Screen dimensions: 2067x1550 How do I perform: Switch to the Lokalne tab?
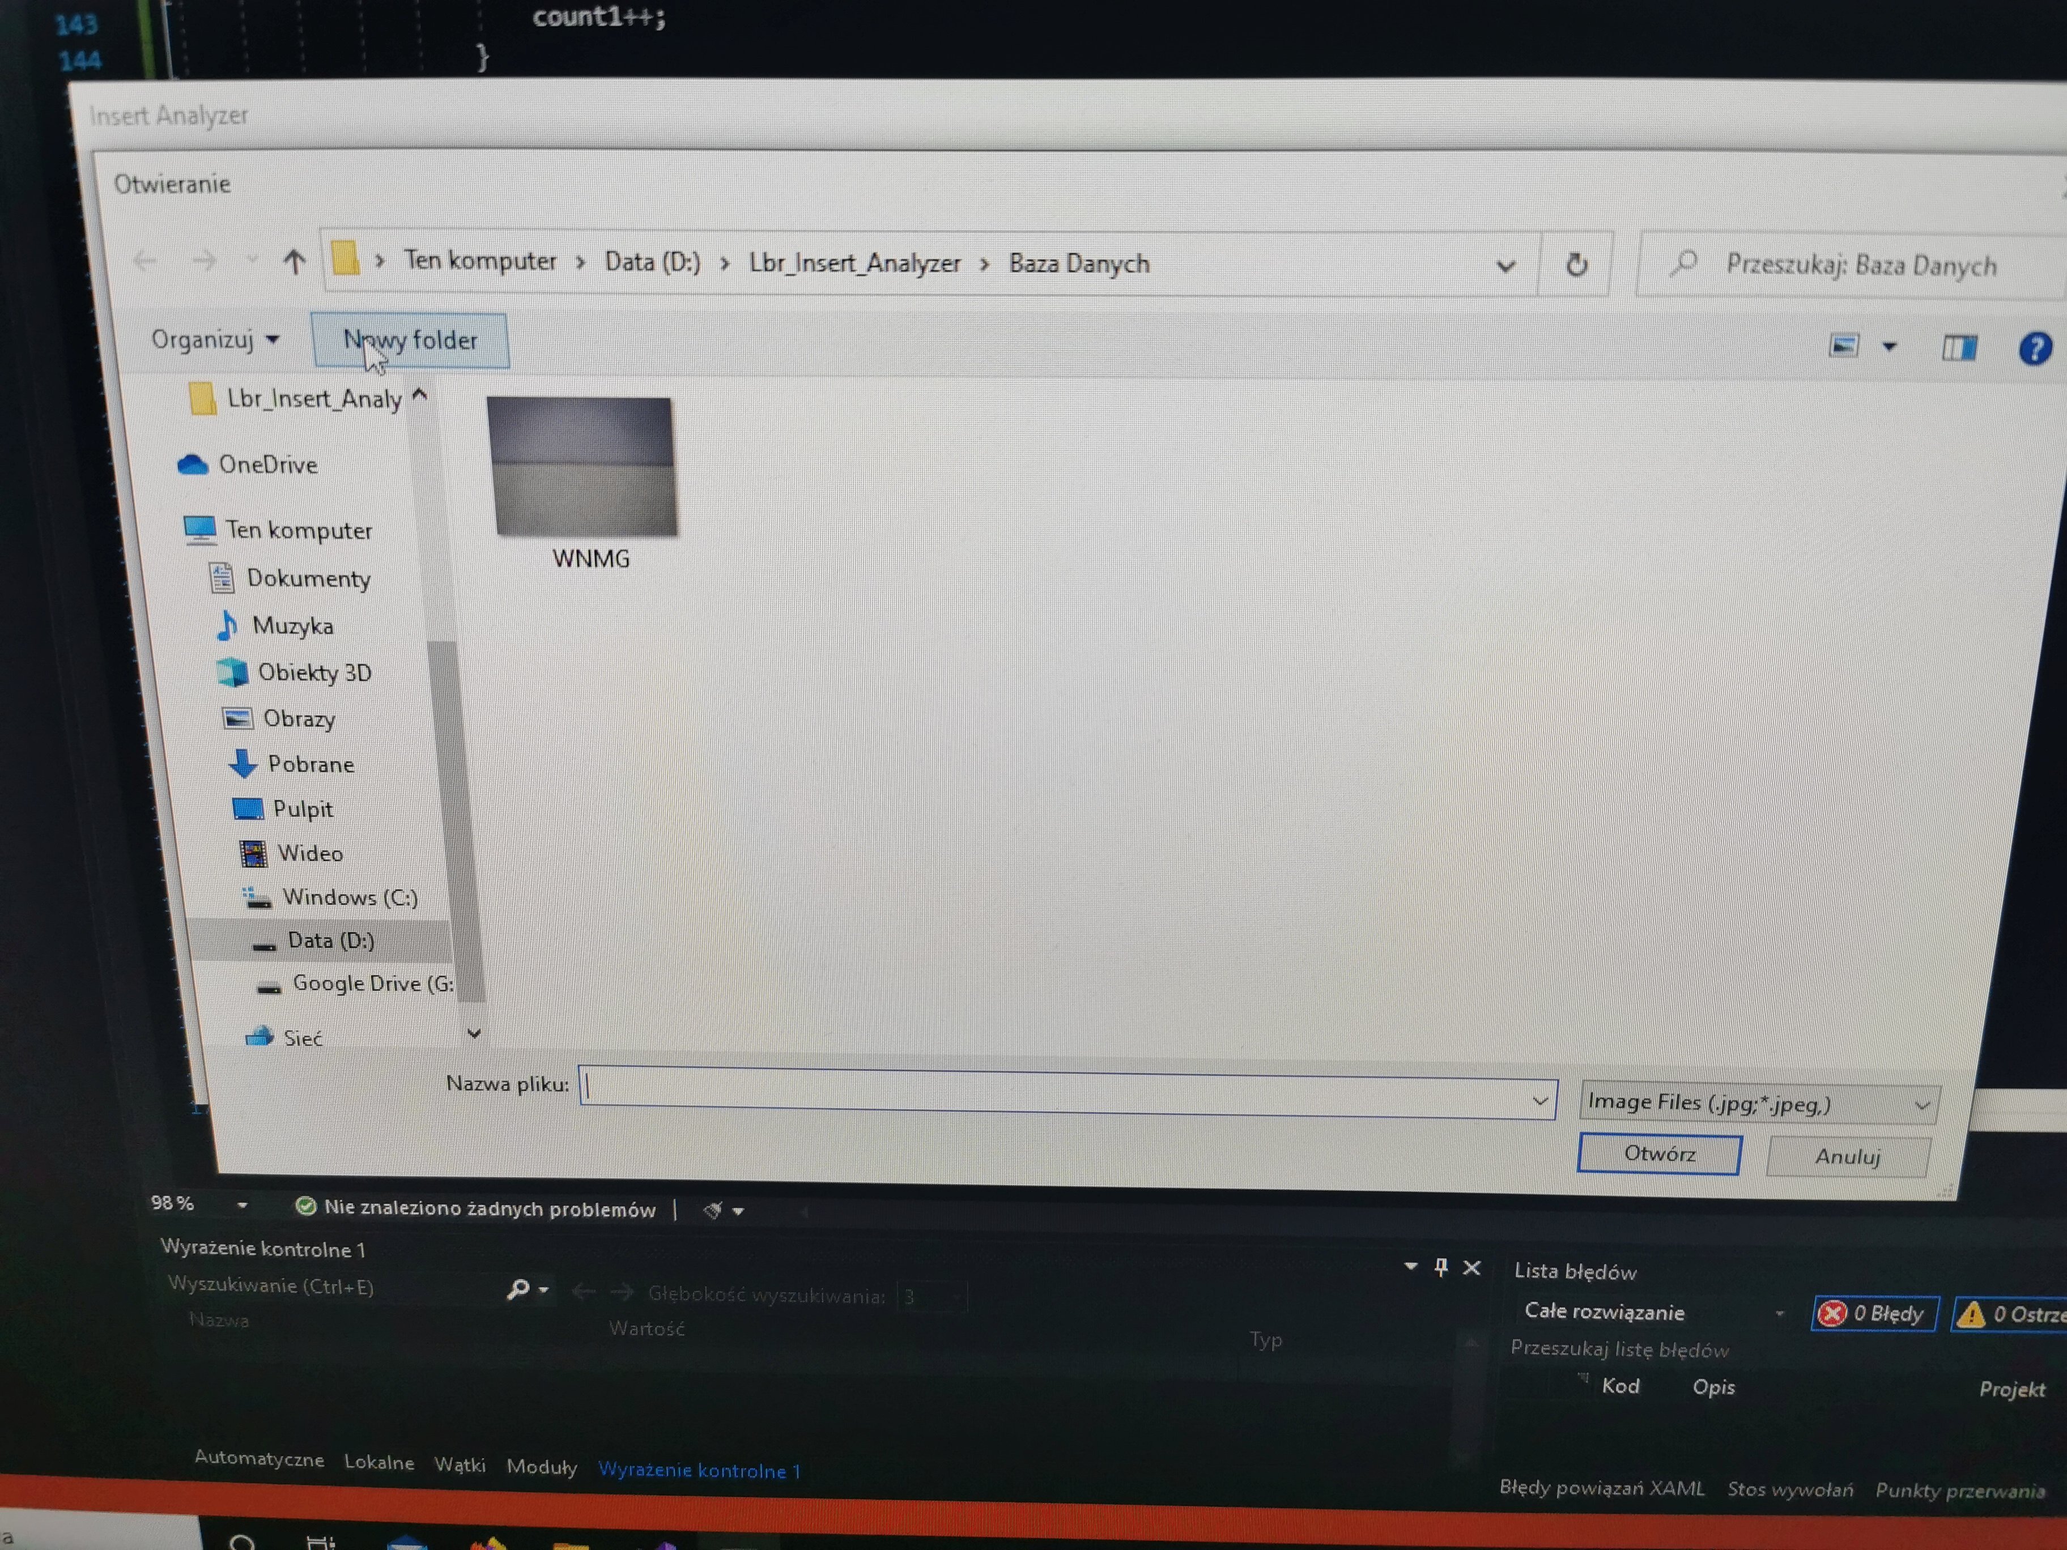pos(378,1462)
